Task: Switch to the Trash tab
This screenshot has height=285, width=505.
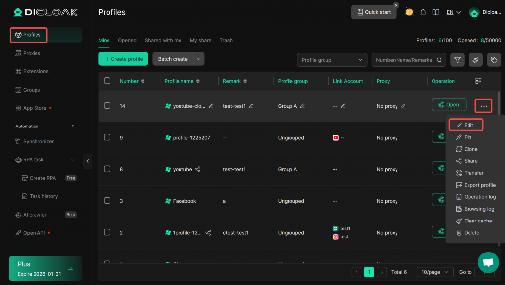Action: click(226, 40)
